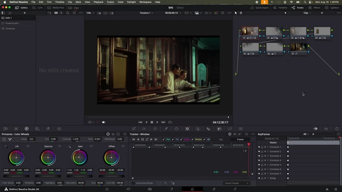
Task: Open the Playback menu
Action: click(x=98, y=2)
